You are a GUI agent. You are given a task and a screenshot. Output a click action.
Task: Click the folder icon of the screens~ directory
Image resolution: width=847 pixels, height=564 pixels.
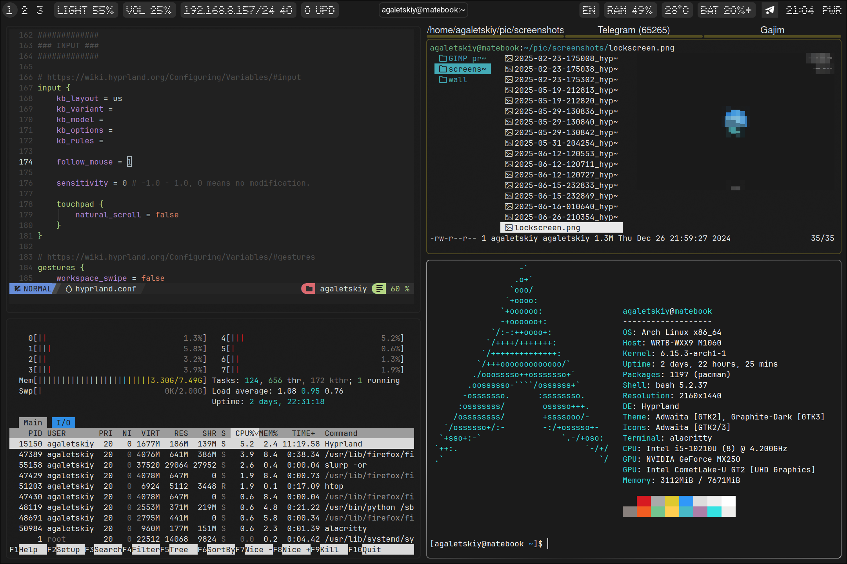pyautogui.click(x=443, y=69)
